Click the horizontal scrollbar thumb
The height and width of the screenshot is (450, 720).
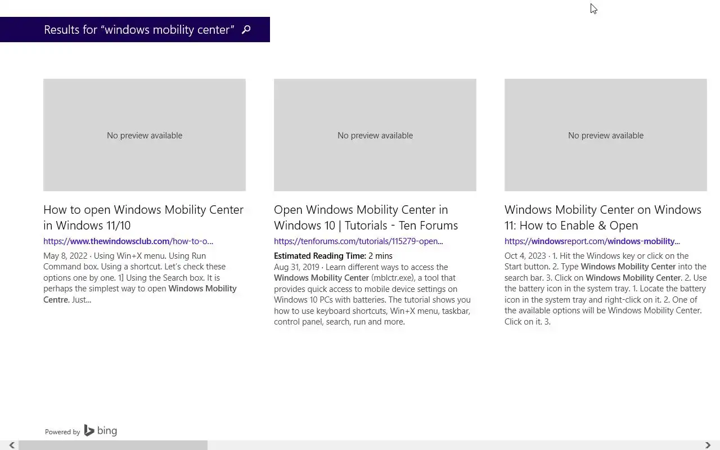pyautogui.click(x=113, y=445)
